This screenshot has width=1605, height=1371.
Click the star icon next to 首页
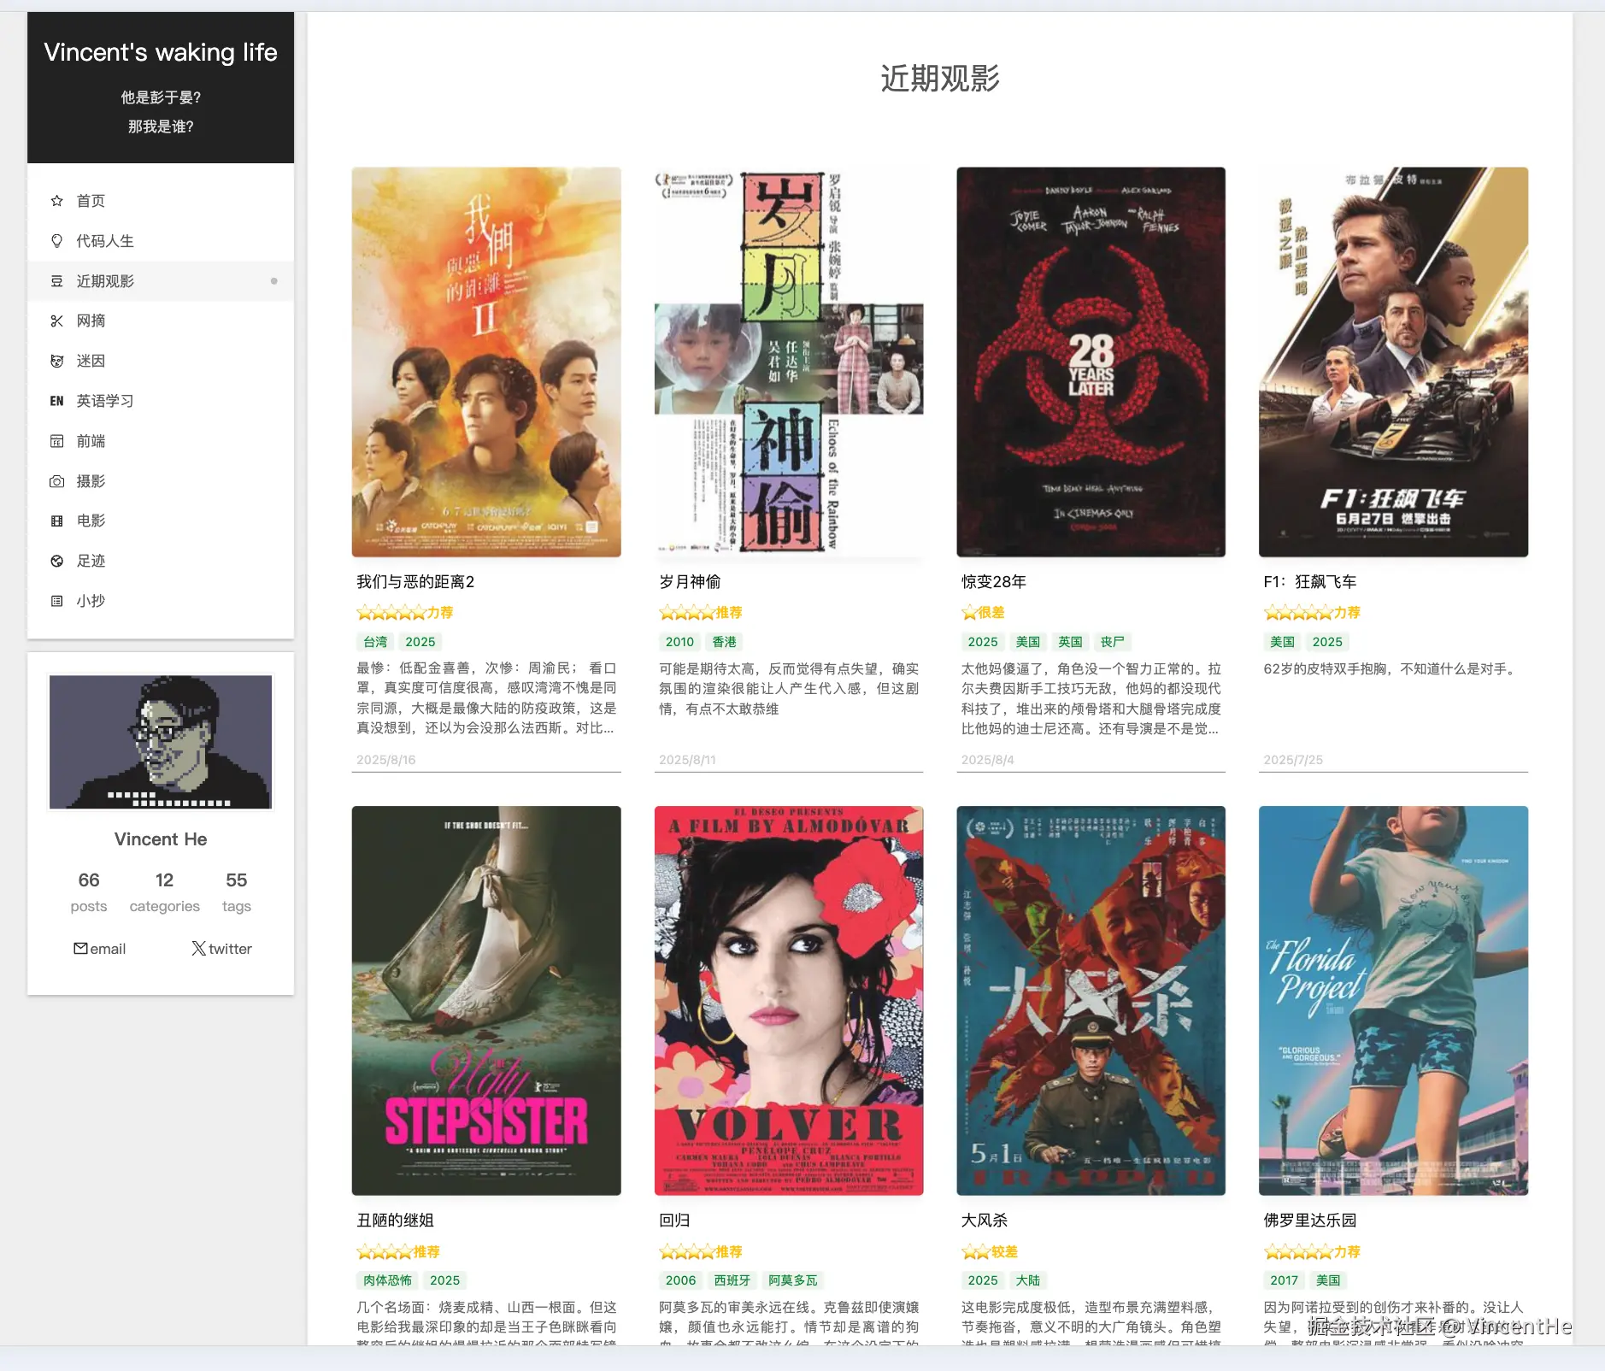coord(56,201)
